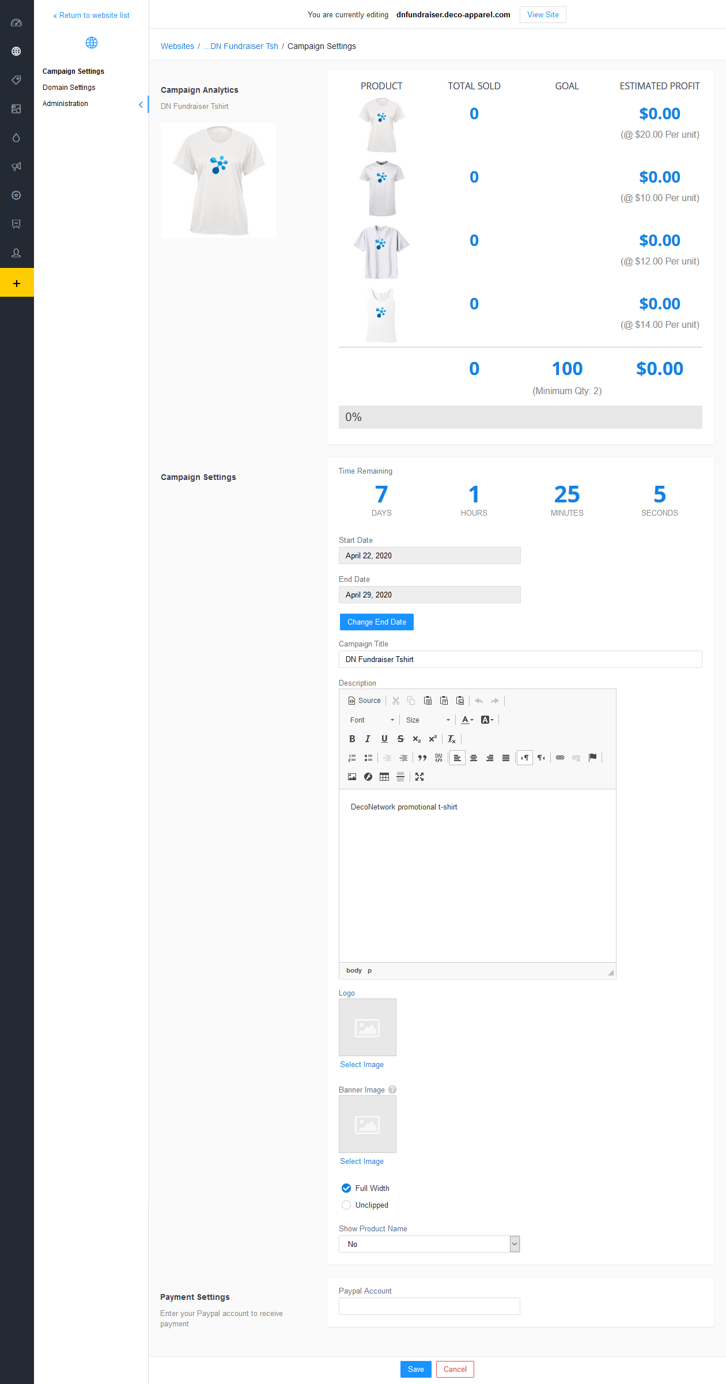Open the text color dropdown

467,720
